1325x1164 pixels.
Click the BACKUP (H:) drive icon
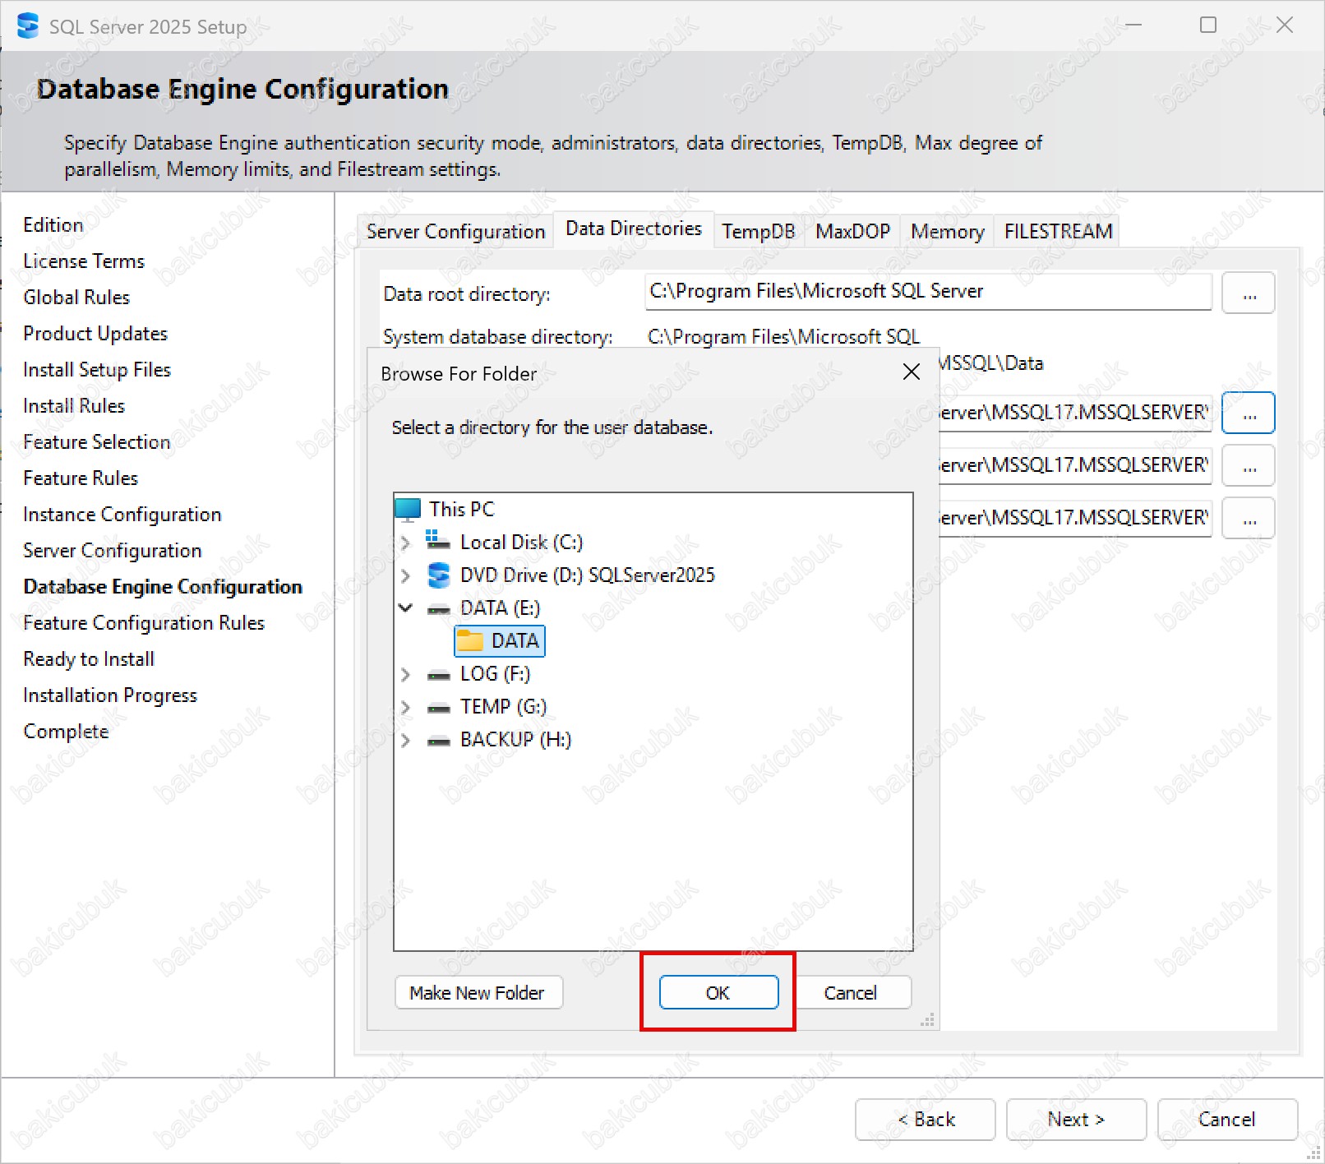tap(439, 740)
